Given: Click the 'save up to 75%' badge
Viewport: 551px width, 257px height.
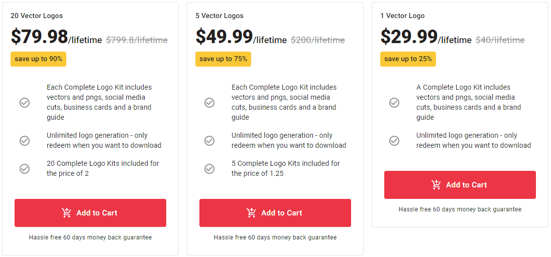Looking at the screenshot, I should click(223, 59).
